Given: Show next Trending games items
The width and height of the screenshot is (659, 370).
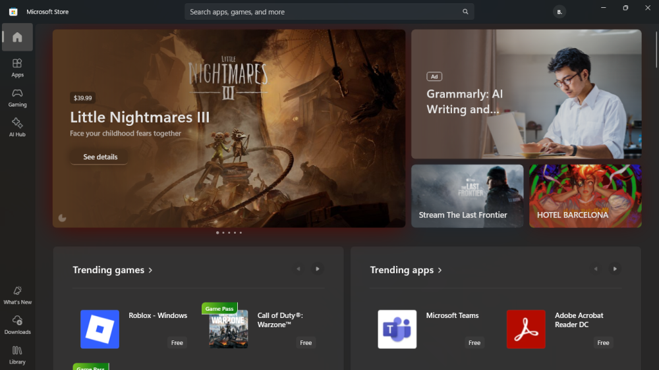Looking at the screenshot, I should pyautogui.click(x=318, y=269).
